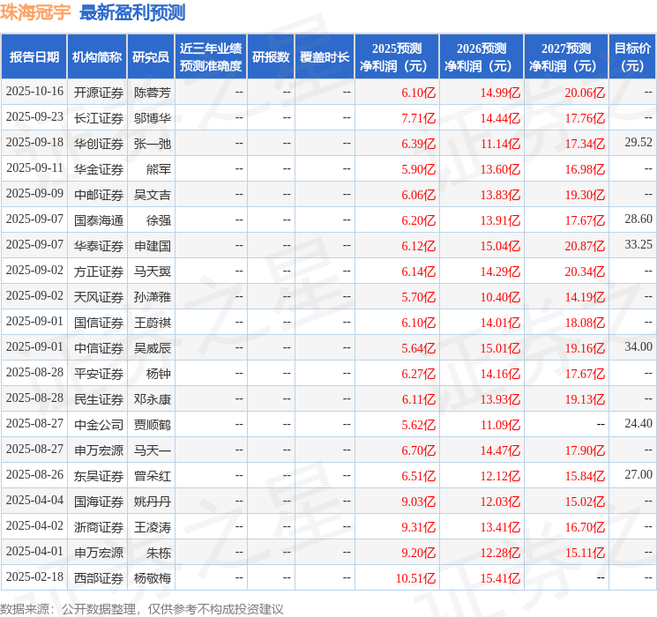Select the institution 天风证券
Viewport: 657px width, 617px height.
point(99,297)
